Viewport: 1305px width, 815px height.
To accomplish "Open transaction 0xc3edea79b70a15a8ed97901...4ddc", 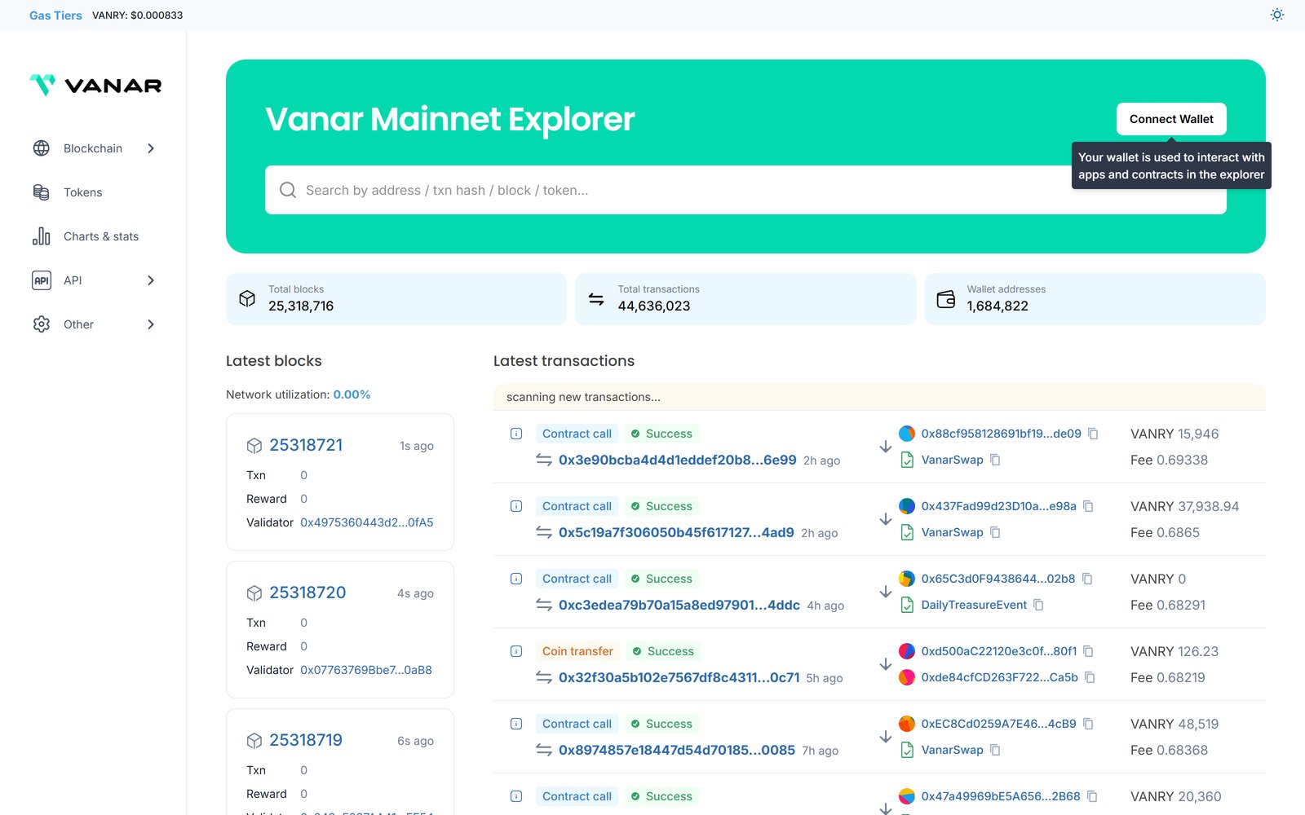I will click(679, 605).
